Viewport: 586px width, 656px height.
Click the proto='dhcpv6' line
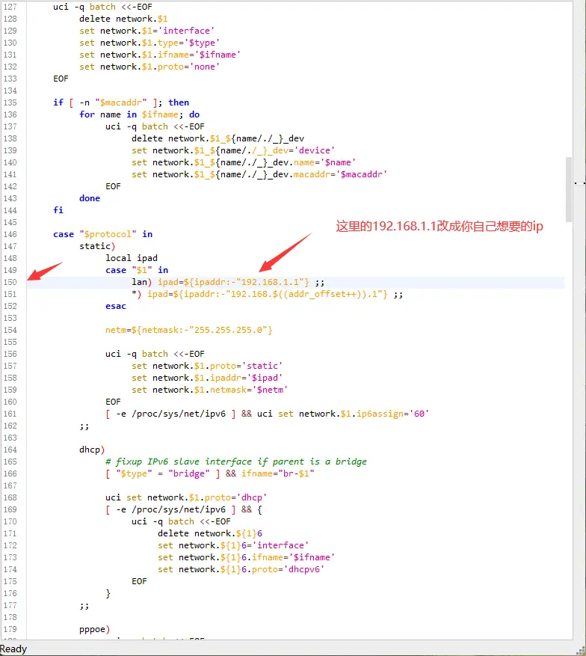241,570
